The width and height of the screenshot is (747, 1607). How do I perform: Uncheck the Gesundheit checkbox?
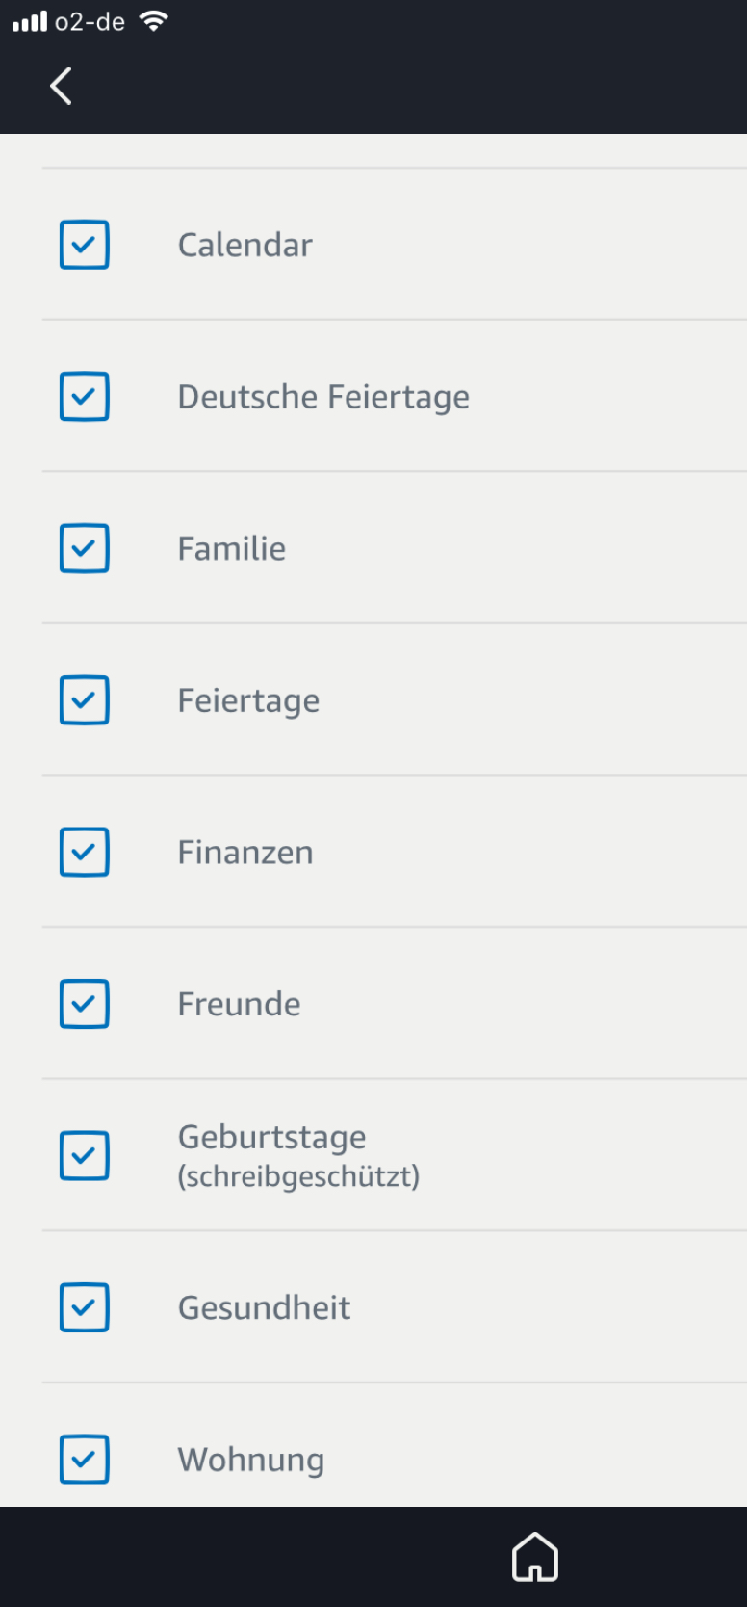point(85,1307)
